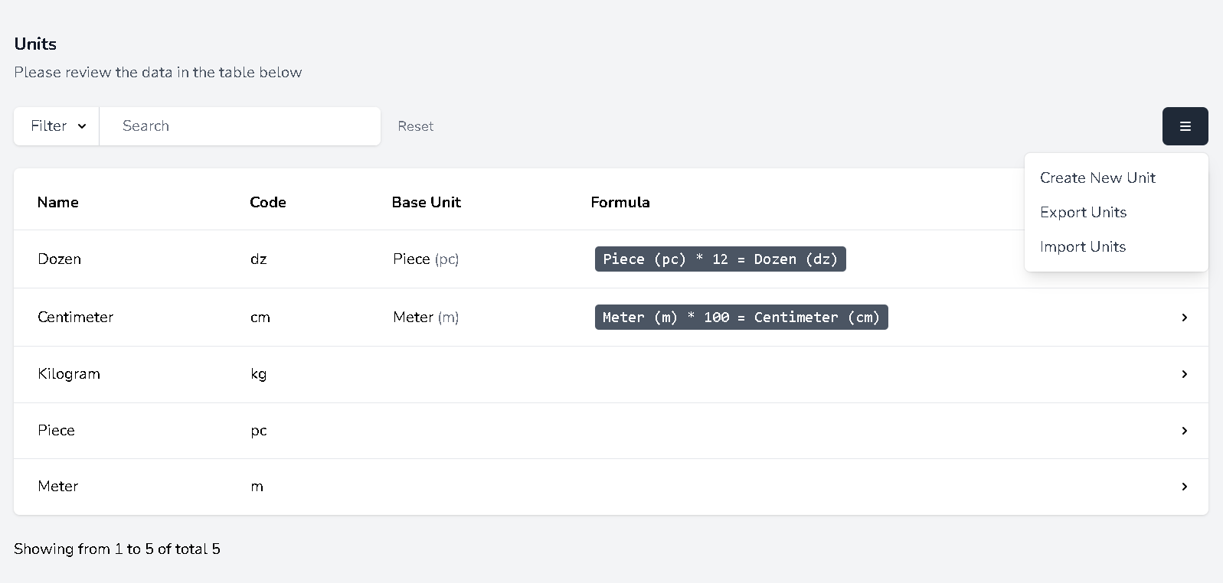The image size is (1223, 583).
Task: Choose Create New Unit from menu
Action: [x=1097, y=178]
